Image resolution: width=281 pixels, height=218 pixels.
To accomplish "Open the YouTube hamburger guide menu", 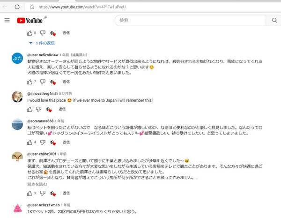I will (7, 21).
